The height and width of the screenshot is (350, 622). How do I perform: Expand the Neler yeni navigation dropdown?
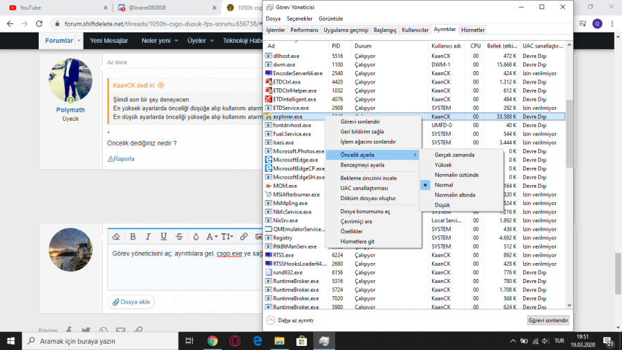(x=159, y=41)
